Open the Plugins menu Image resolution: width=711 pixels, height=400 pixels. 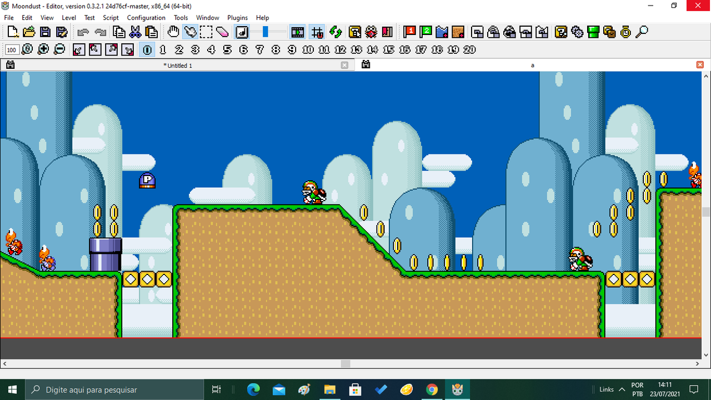[x=237, y=18]
